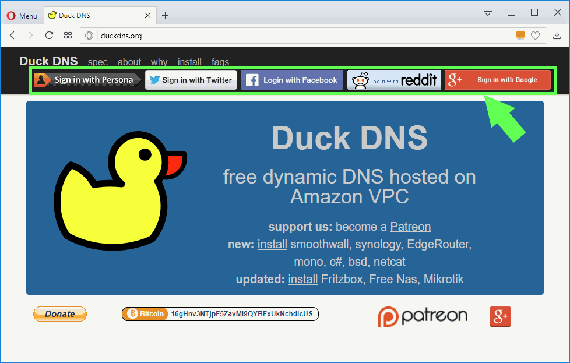Open the tab menu icon in title bar
Image resolution: width=570 pixels, height=363 pixels.
tap(488, 12)
